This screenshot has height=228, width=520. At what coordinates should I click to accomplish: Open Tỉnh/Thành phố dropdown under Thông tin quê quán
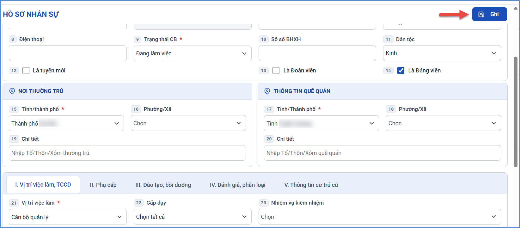(321, 123)
